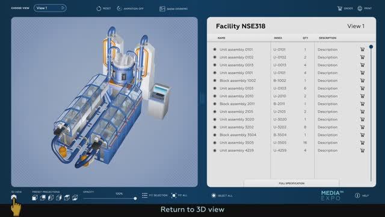The image size is (385, 217).
Task: Select the sixth preset projection cube
Action: [x=75, y=198]
